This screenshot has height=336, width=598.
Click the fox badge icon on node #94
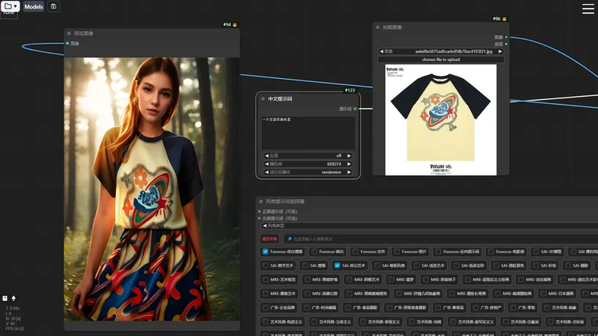tap(235, 25)
